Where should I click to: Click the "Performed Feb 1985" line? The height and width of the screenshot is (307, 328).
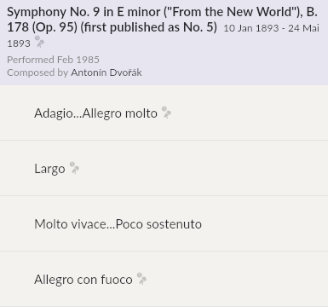coord(53,60)
